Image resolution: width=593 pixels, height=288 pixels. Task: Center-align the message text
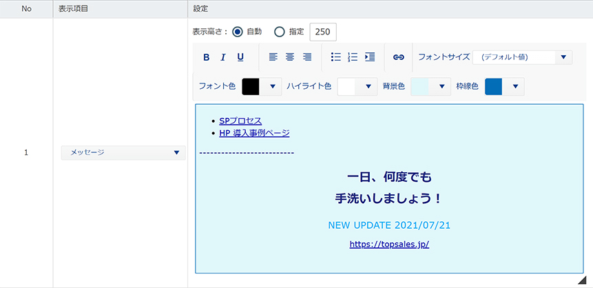pyautogui.click(x=290, y=57)
